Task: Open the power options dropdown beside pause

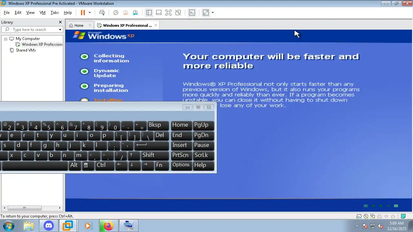Action: (x=90, y=13)
